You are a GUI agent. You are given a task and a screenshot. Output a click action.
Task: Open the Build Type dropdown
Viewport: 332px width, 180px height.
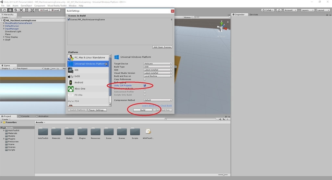pos(158,67)
